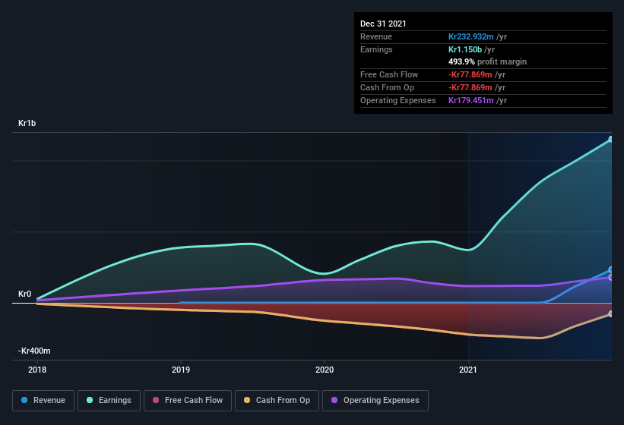The height and width of the screenshot is (425, 624).
Task: Toggle the Cash From Op legend button
Action: point(277,401)
